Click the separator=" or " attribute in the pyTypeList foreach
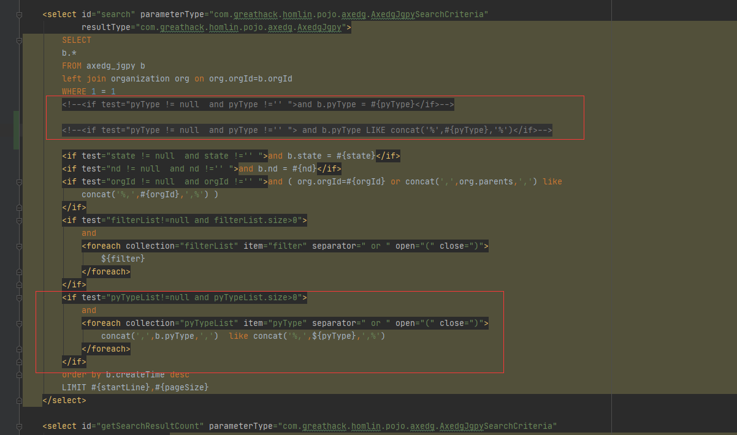Screen dimensions: 737x435 tap(351, 323)
